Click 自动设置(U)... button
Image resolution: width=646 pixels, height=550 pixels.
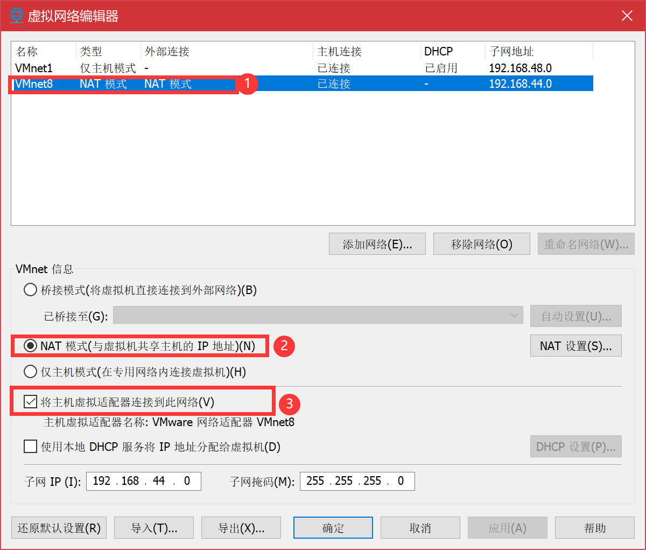576,316
